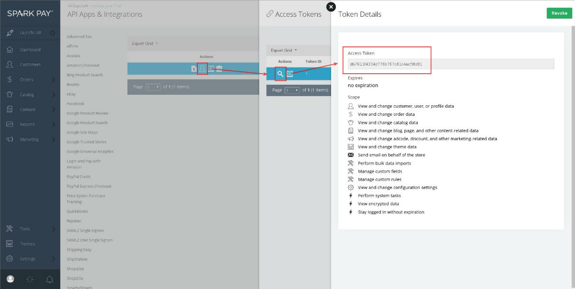The width and height of the screenshot is (575, 289).
Task: Open the Avalara integration
Action: 73,56
